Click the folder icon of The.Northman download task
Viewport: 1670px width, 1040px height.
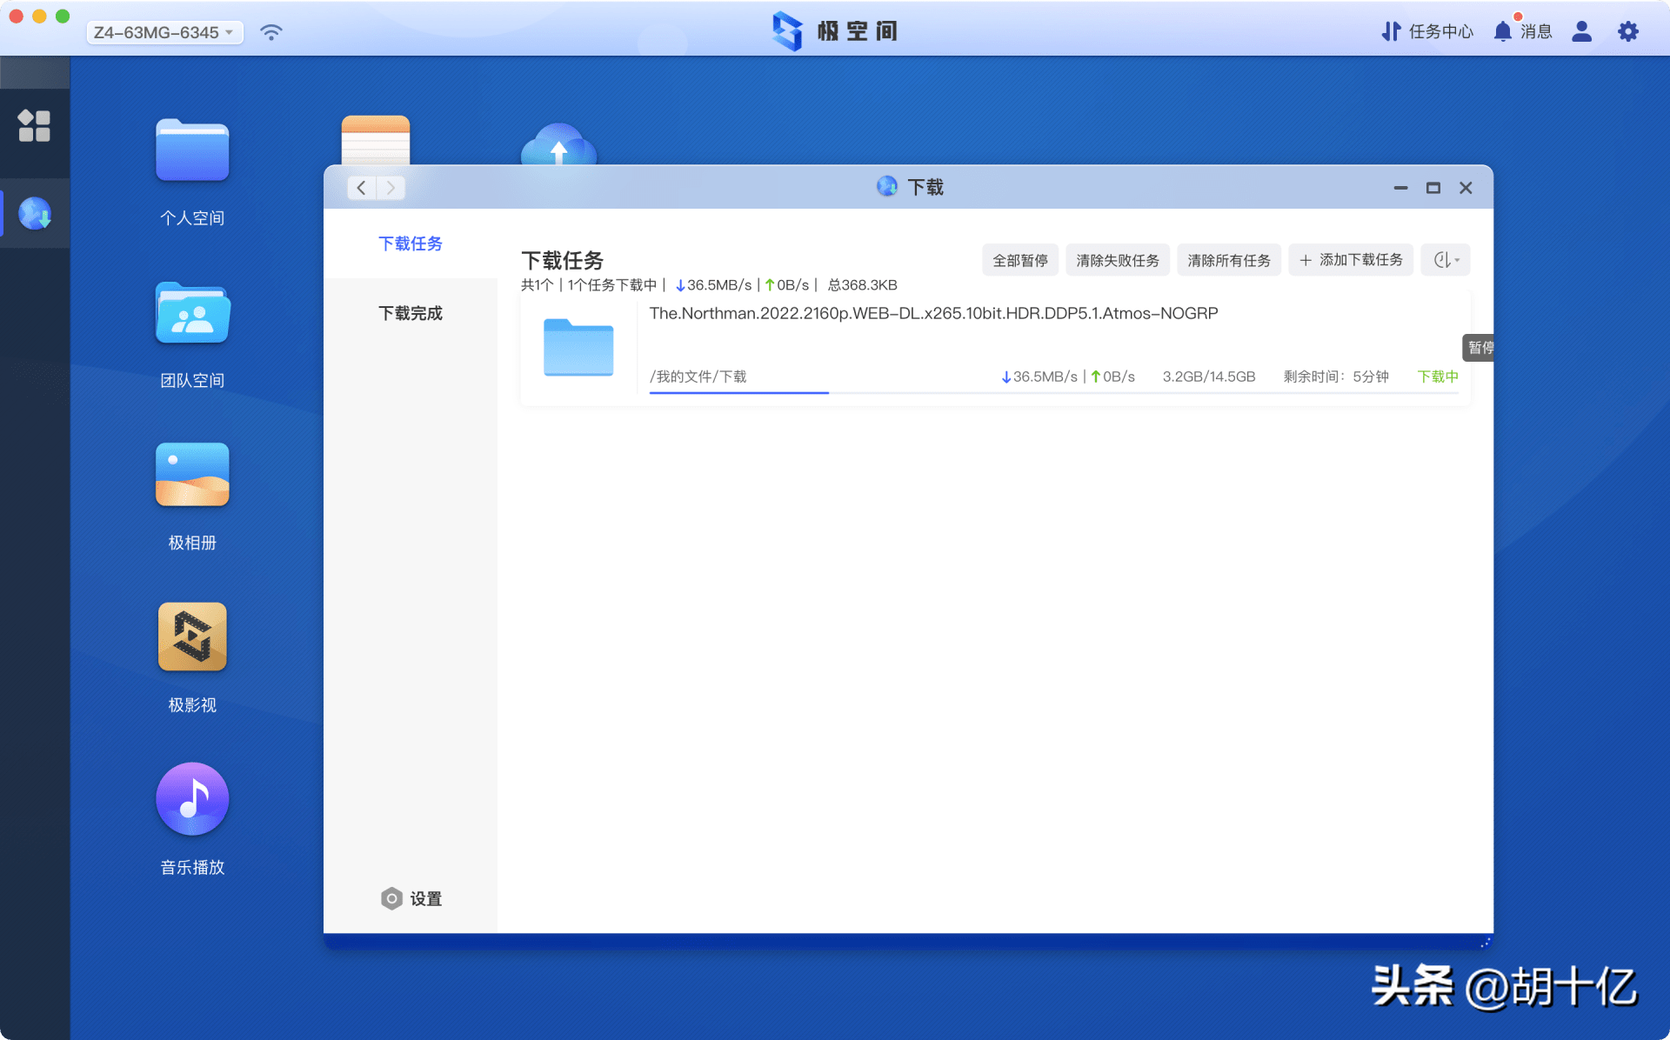[578, 347]
